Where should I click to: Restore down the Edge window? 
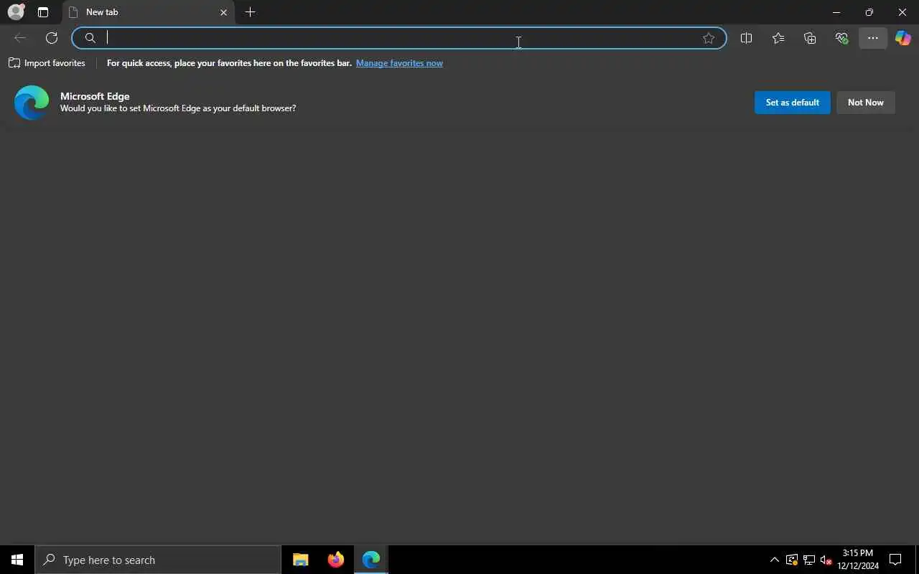click(x=869, y=12)
